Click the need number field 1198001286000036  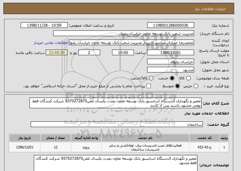point(171,25)
